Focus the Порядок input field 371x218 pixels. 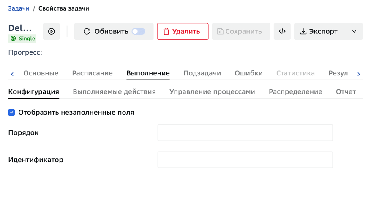click(245, 132)
